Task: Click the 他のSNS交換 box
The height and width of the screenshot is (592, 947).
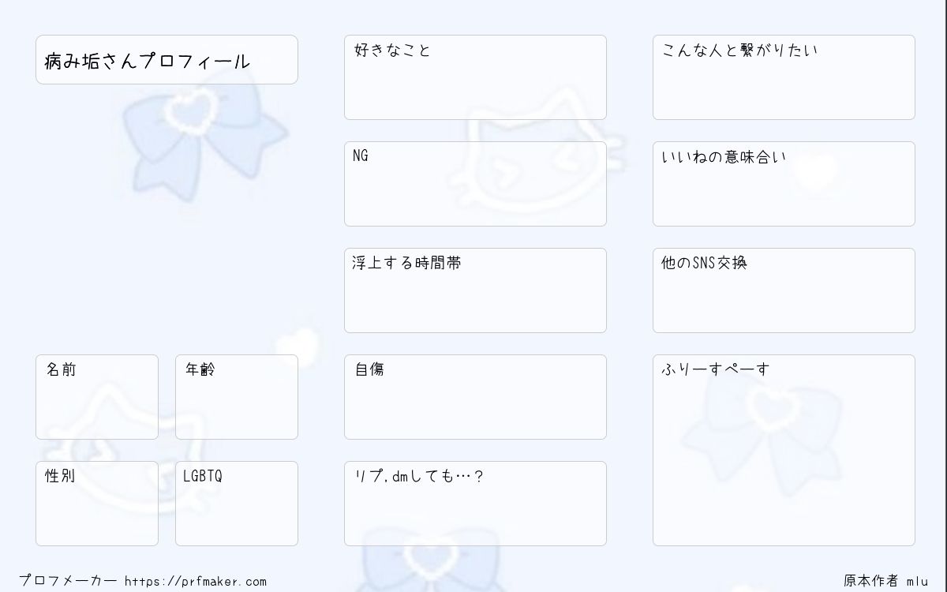Action: pyautogui.click(x=784, y=290)
